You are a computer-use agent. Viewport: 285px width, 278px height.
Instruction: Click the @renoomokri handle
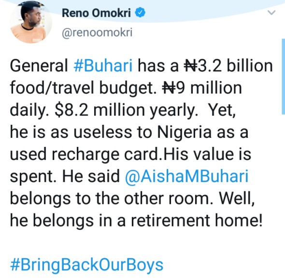tap(97, 33)
